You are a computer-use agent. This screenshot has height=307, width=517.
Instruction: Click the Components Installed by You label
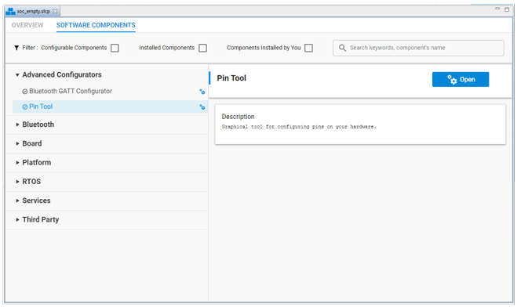pyautogui.click(x=264, y=48)
